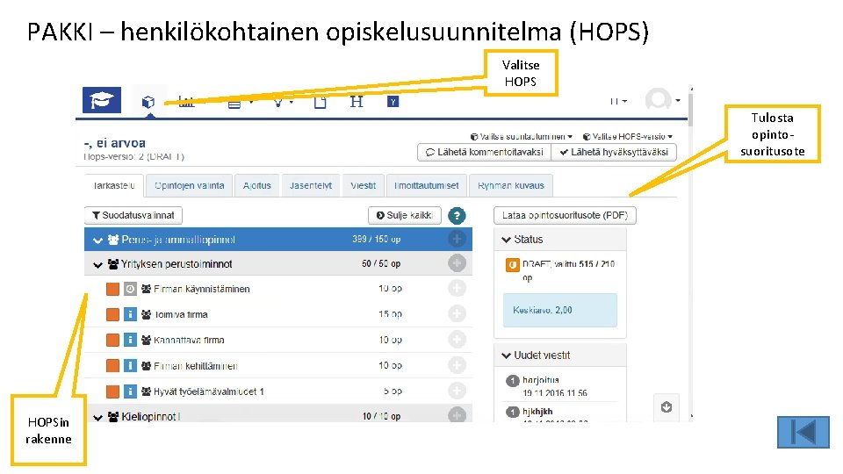Select the Firman käynnistäminen course name

click(202, 289)
